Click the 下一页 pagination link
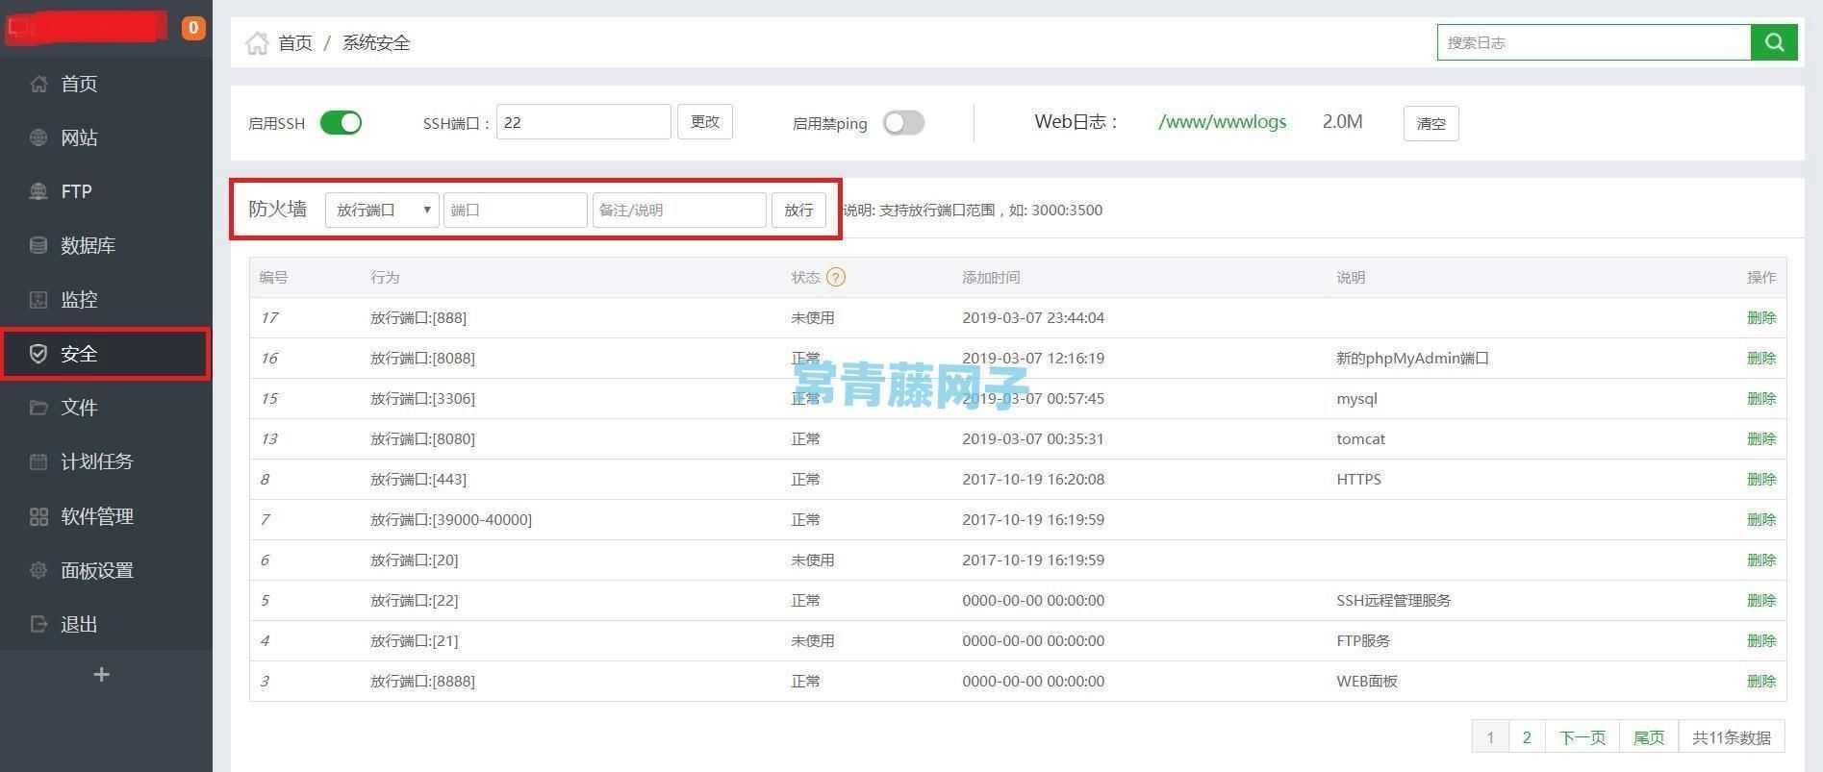Viewport: 1823px width, 772px height. tap(1582, 737)
